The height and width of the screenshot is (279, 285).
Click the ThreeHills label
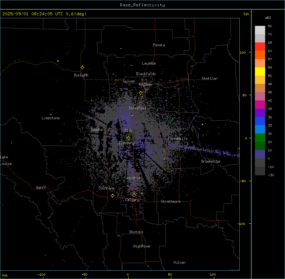pos(178,139)
